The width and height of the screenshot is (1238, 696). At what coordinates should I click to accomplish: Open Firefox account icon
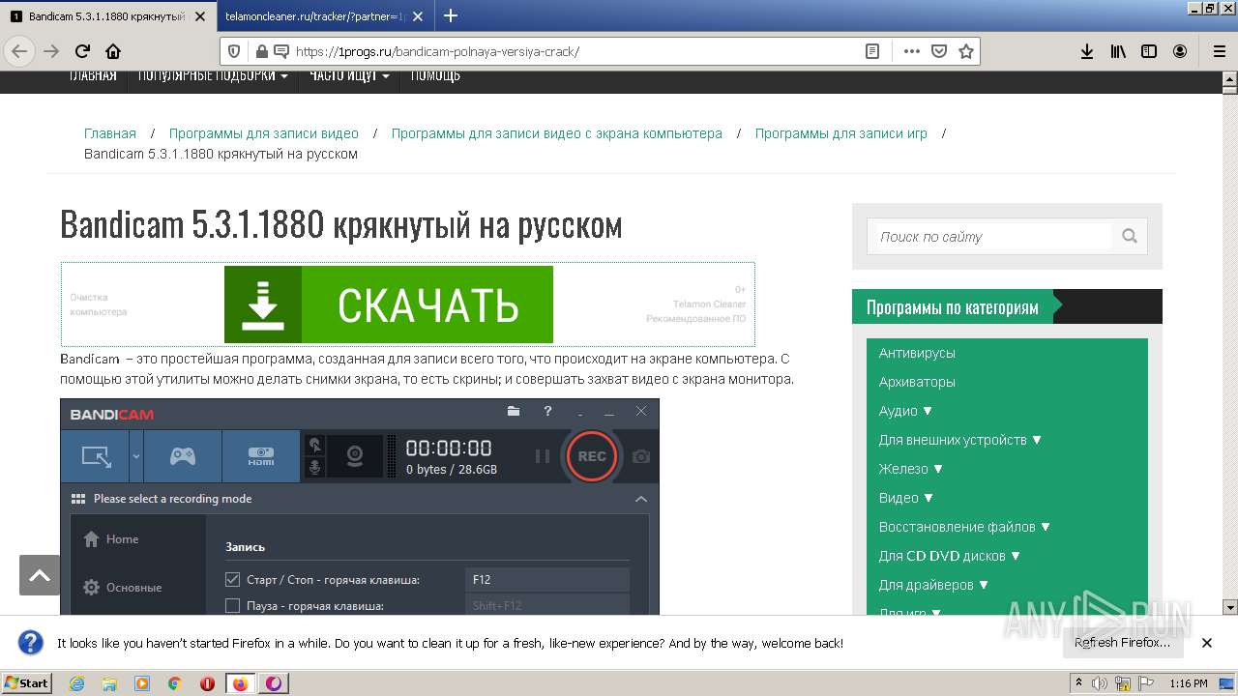click(x=1180, y=51)
